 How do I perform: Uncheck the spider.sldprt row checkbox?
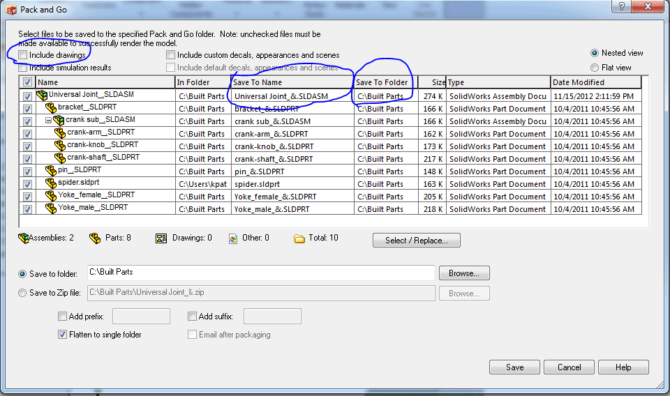click(27, 184)
